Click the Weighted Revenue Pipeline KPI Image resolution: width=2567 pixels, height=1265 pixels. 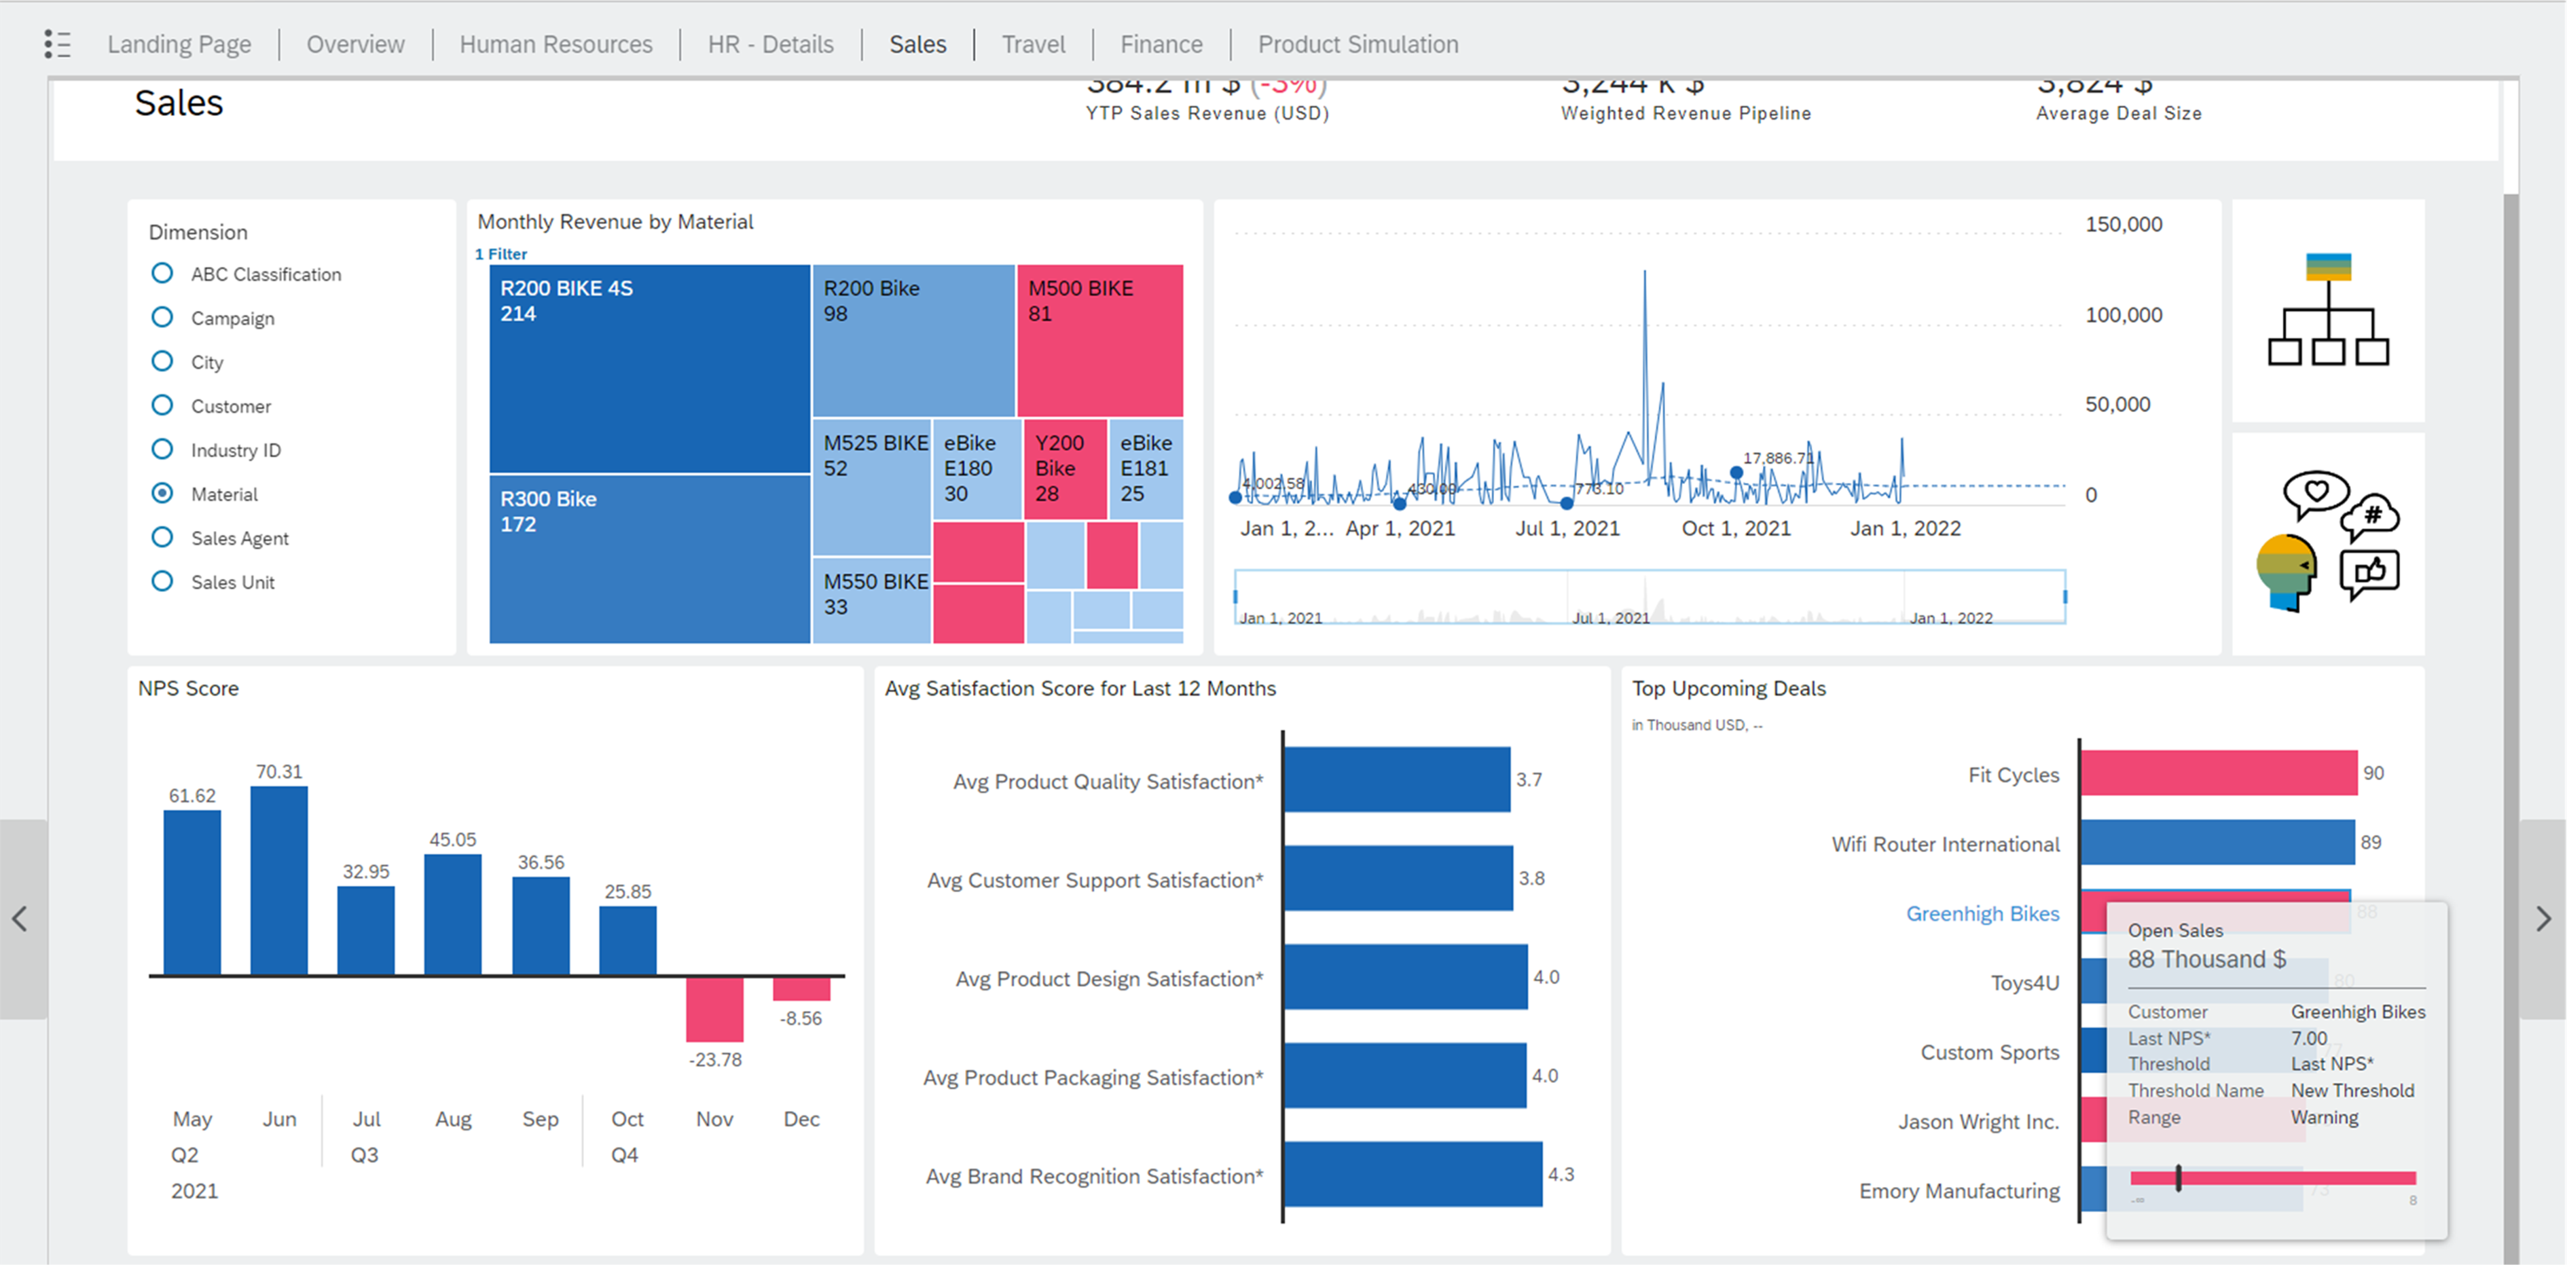1686,103
